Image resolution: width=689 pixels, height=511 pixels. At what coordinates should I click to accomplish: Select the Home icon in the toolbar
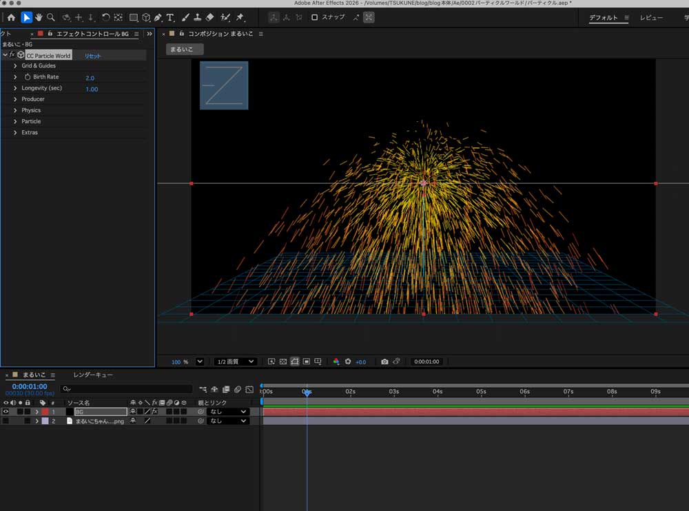tap(10, 17)
